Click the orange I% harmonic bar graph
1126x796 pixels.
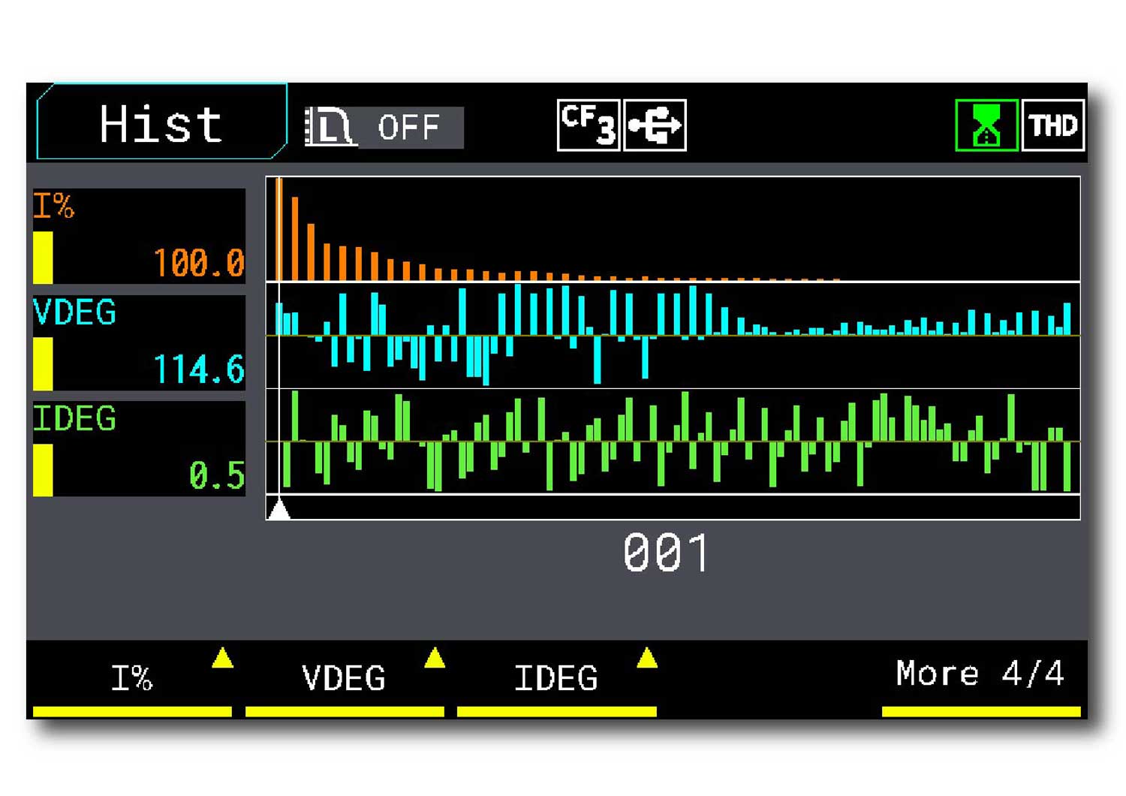coord(673,229)
